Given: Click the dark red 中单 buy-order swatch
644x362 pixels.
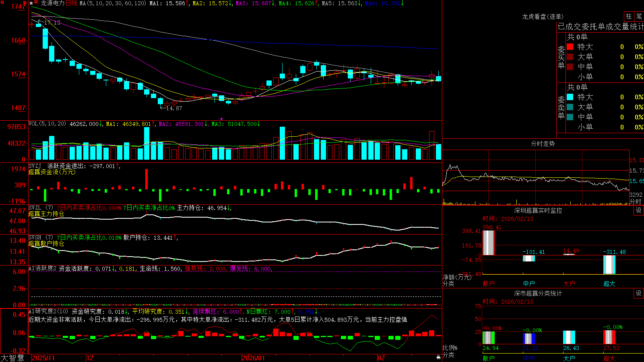Looking at the screenshot, I should [x=570, y=67].
